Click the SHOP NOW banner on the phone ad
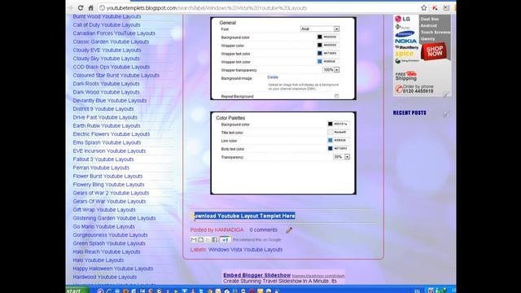Viewport: 521px width, 293px height. [x=435, y=51]
